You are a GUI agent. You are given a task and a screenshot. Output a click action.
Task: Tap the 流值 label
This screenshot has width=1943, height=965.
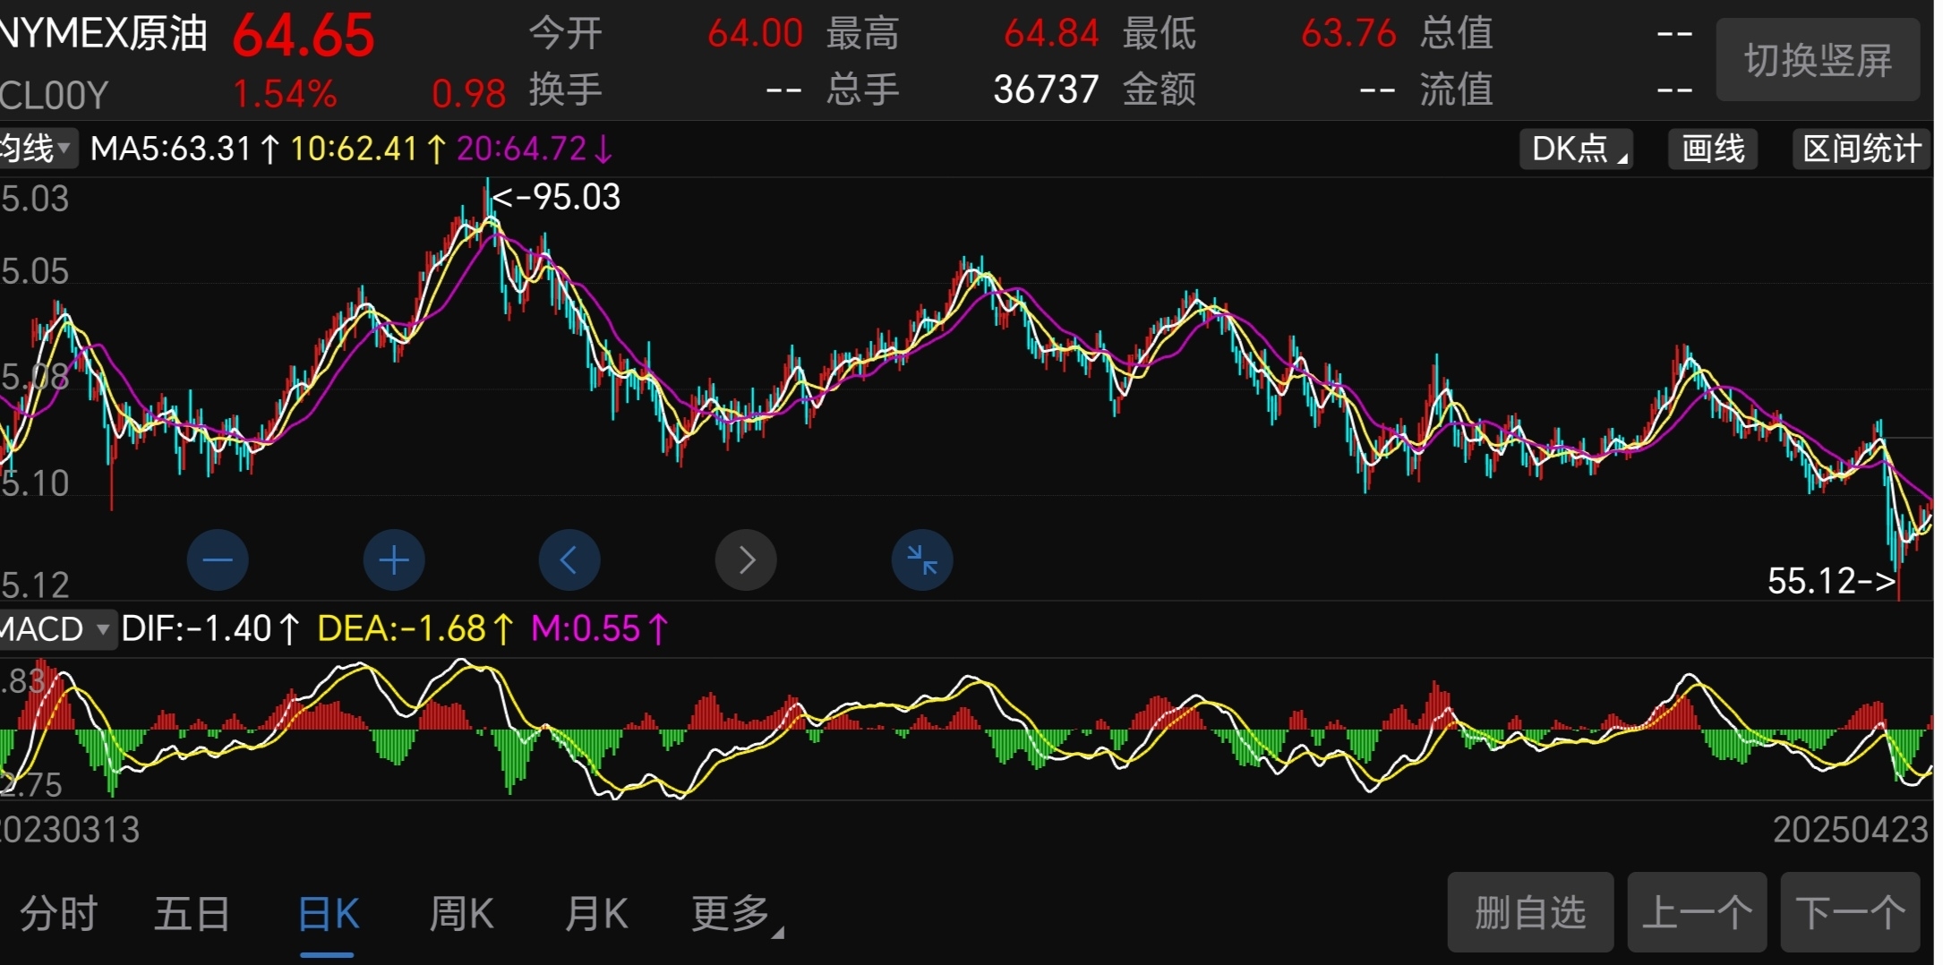[1456, 90]
